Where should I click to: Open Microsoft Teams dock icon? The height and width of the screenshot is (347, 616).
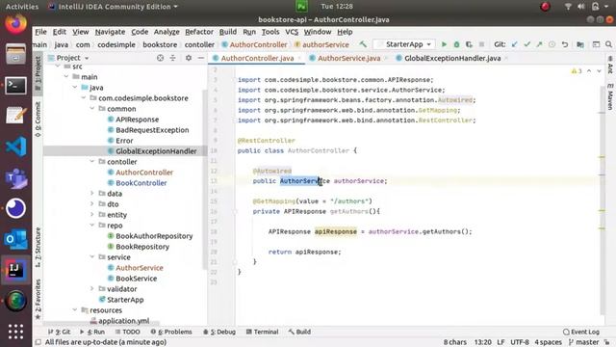[x=15, y=177]
